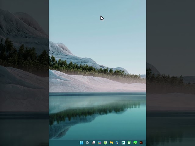Launch the colorful paint-style app icon
The image size is (195, 146).
pos(99,143)
